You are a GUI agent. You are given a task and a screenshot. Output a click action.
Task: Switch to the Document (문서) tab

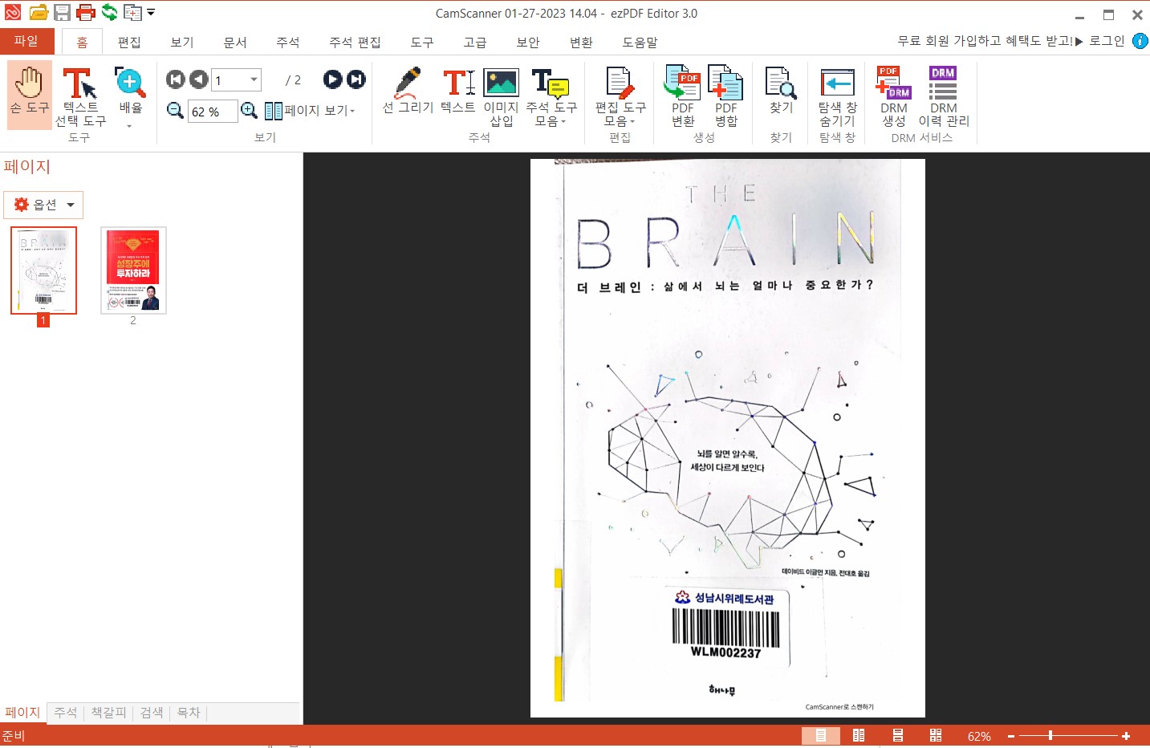coord(235,42)
